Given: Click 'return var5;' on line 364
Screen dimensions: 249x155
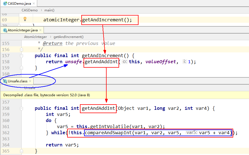Looking at the screenshot, I should coord(62,145).
